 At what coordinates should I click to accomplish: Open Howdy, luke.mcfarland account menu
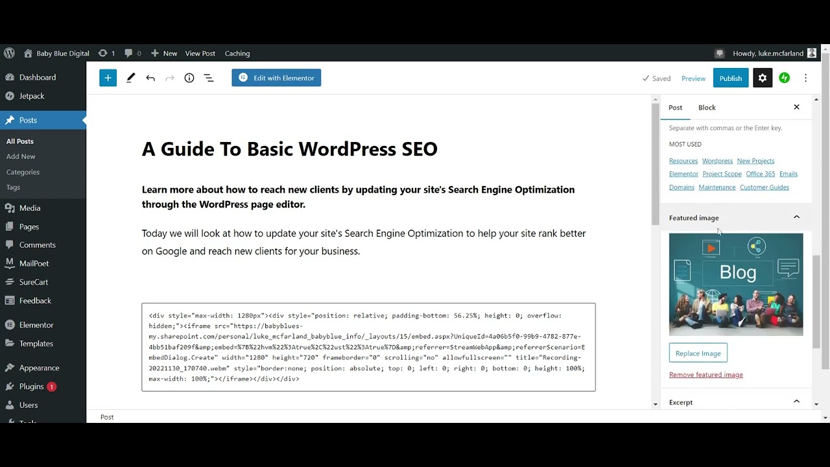774,53
